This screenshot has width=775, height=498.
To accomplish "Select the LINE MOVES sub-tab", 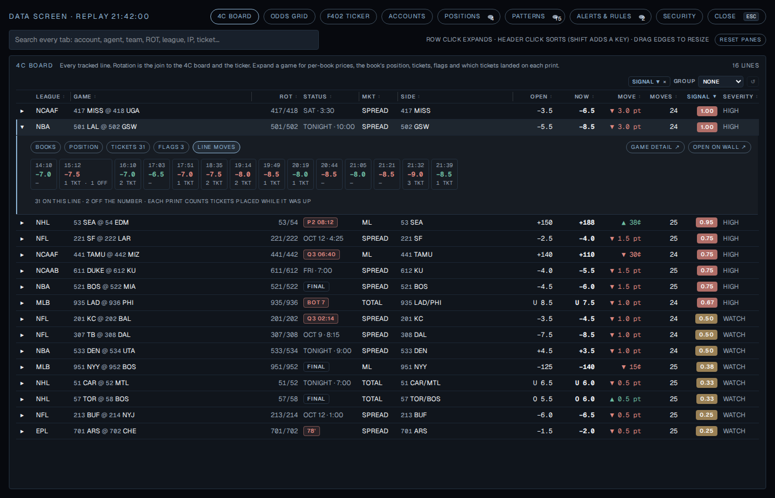I will pyautogui.click(x=216, y=147).
